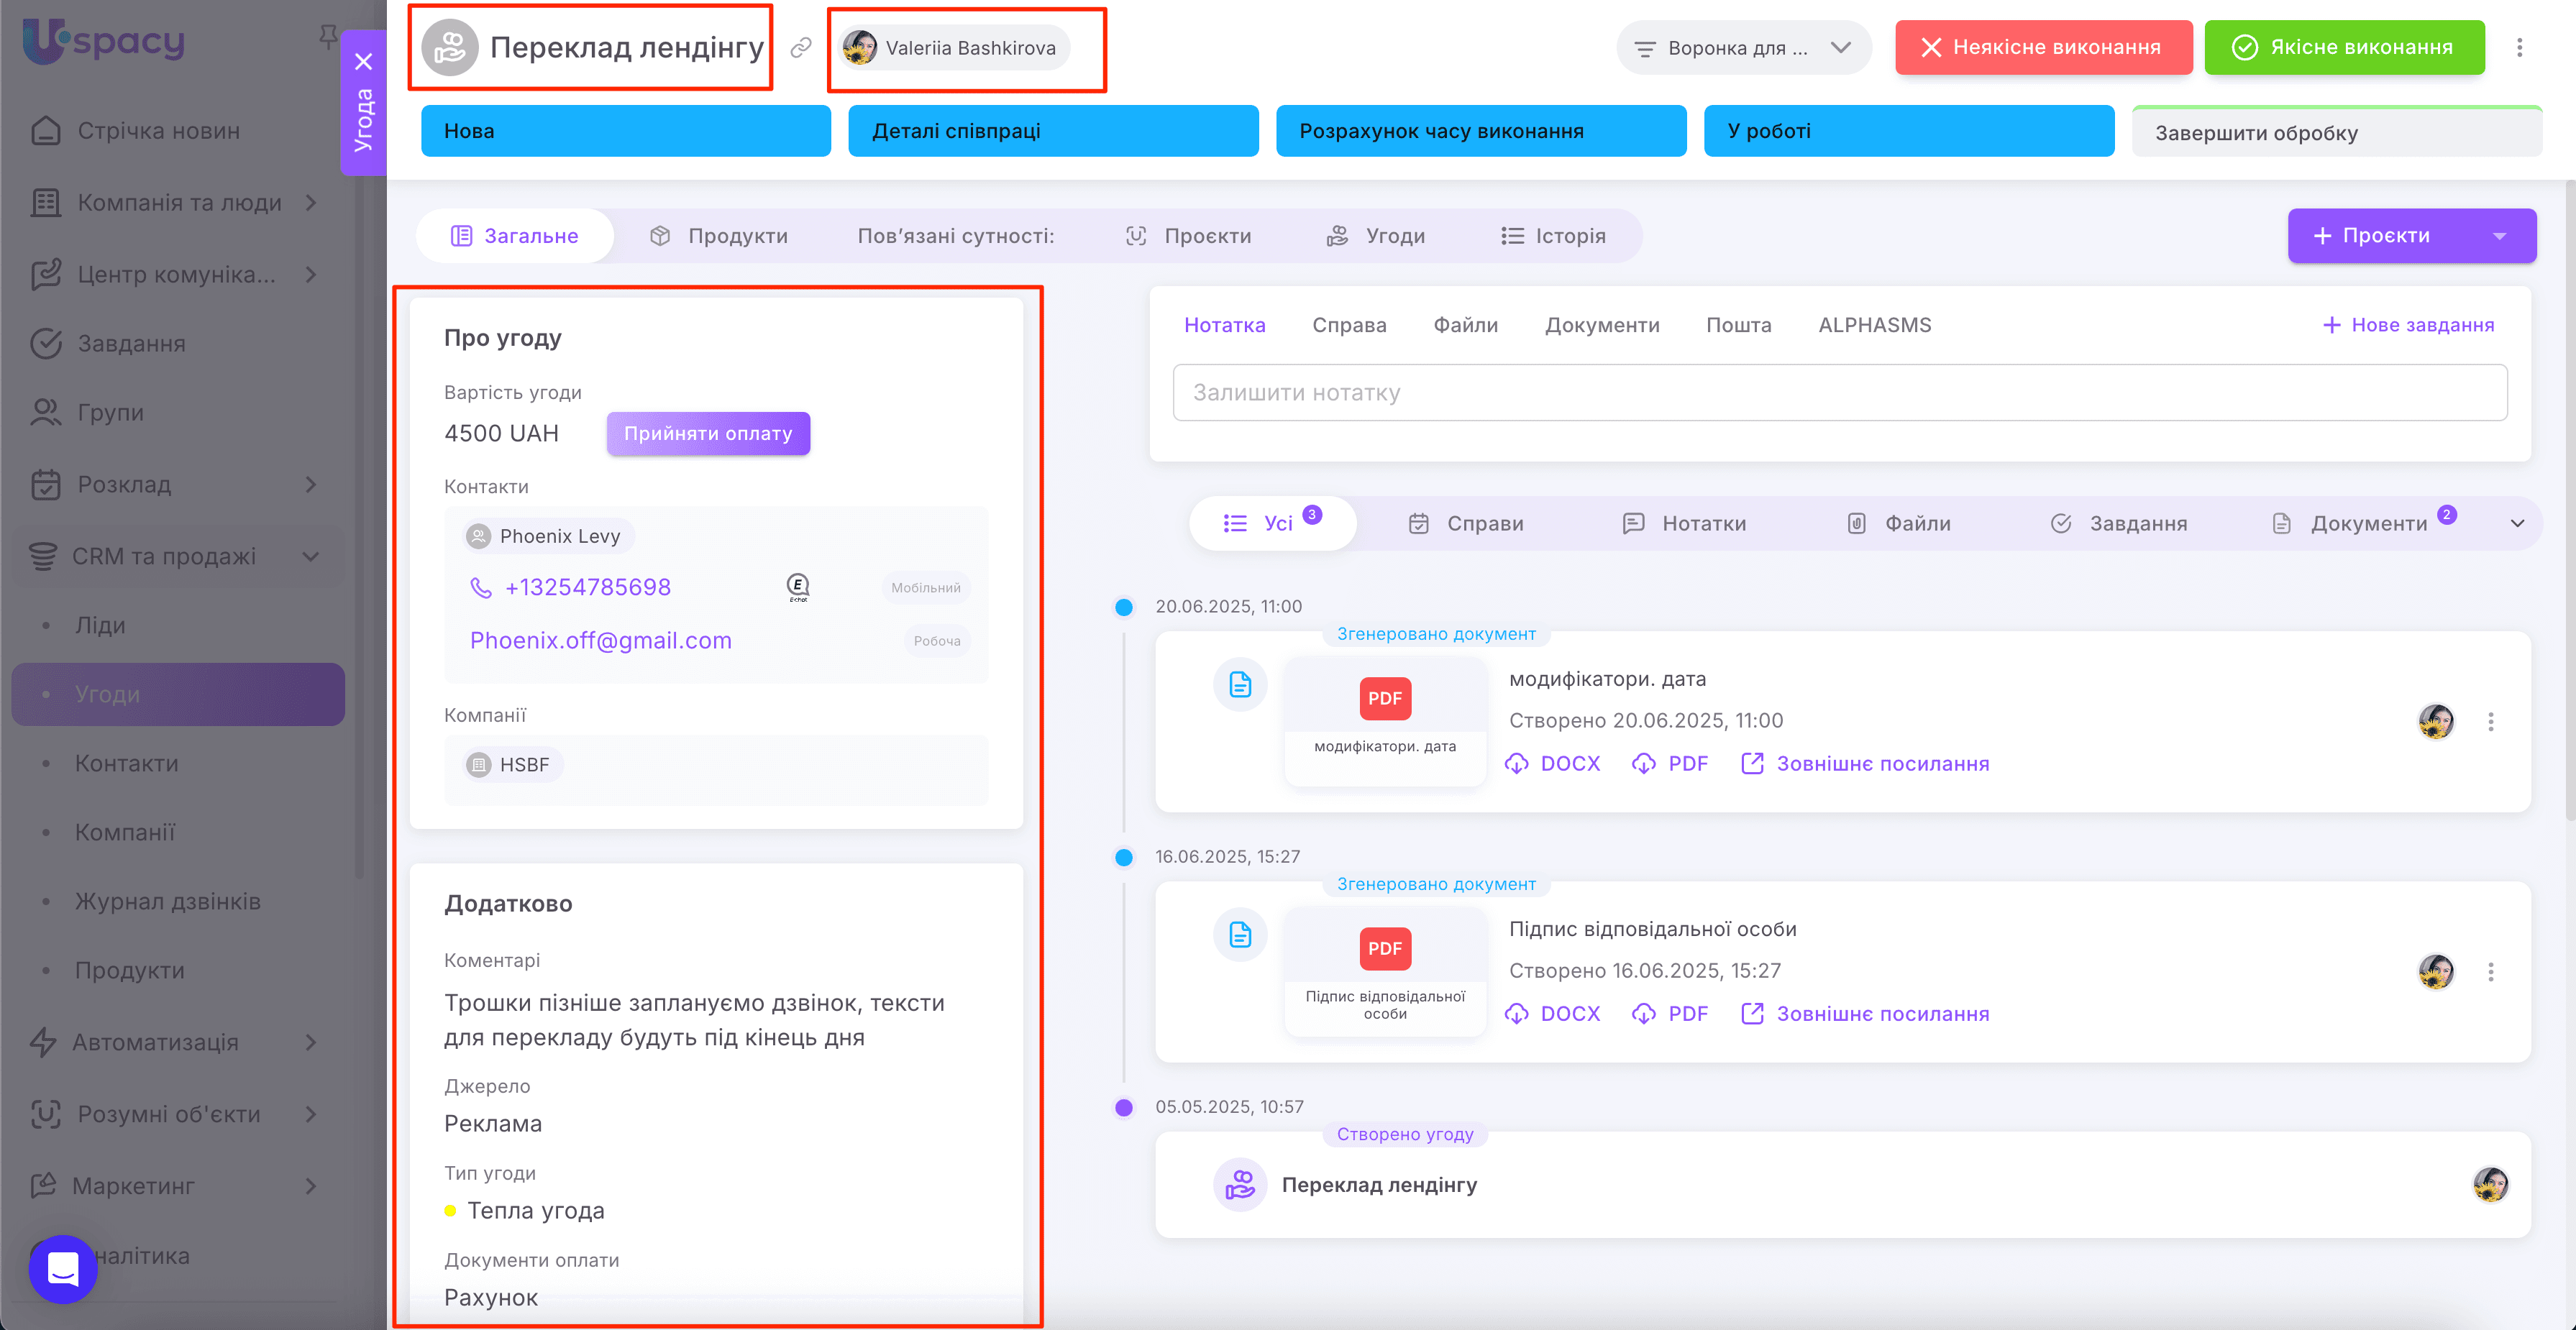Collapse the CRM та продажі menu
The width and height of the screenshot is (2576, 1330).
(311, 556)
